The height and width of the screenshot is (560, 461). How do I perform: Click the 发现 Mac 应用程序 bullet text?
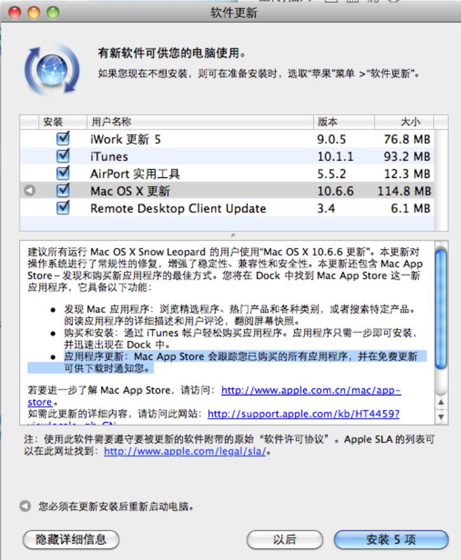(240, 315)
